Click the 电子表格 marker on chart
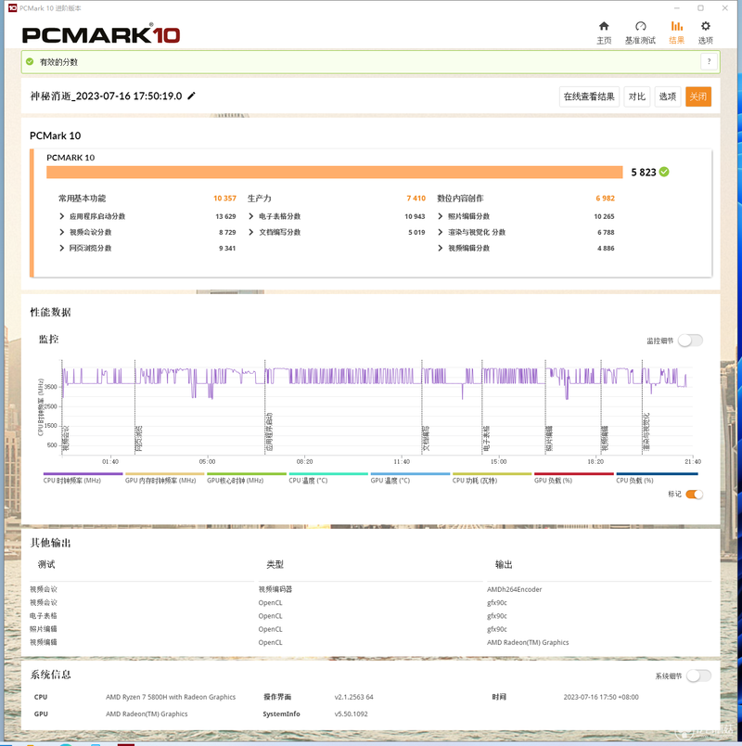 (486, 438)
